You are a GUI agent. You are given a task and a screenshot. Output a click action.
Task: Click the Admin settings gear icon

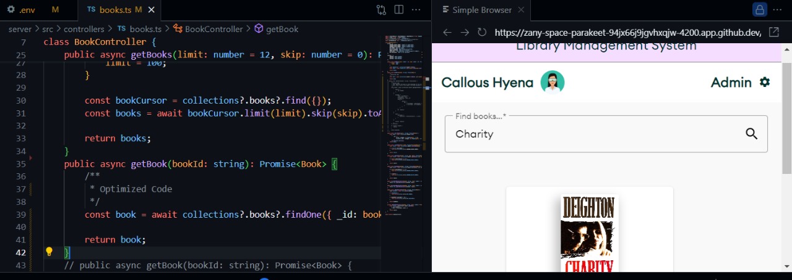(765, 82)
